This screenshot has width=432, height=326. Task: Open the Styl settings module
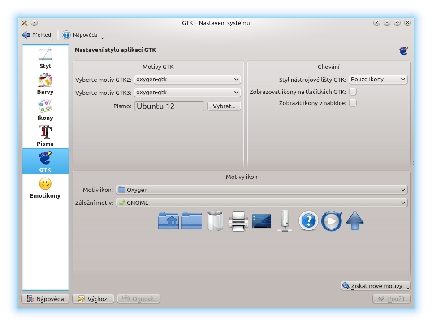click(x=45, y=58)
